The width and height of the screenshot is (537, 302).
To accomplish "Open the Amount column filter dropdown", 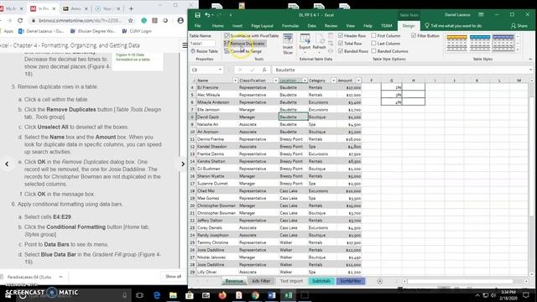I will [358, 81].
